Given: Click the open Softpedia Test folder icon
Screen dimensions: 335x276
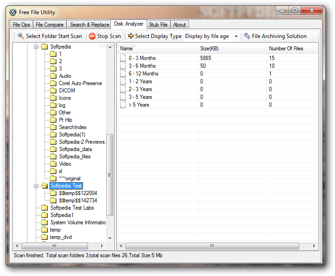Looking at the screenshot, I should click(44, 186).
